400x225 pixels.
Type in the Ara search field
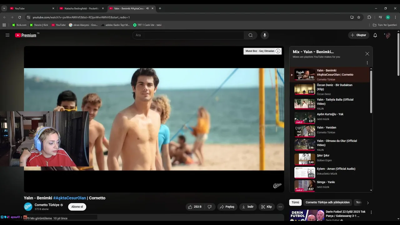click(x=188, y=35)
